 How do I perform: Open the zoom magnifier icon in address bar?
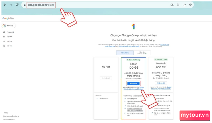point(178,5)
